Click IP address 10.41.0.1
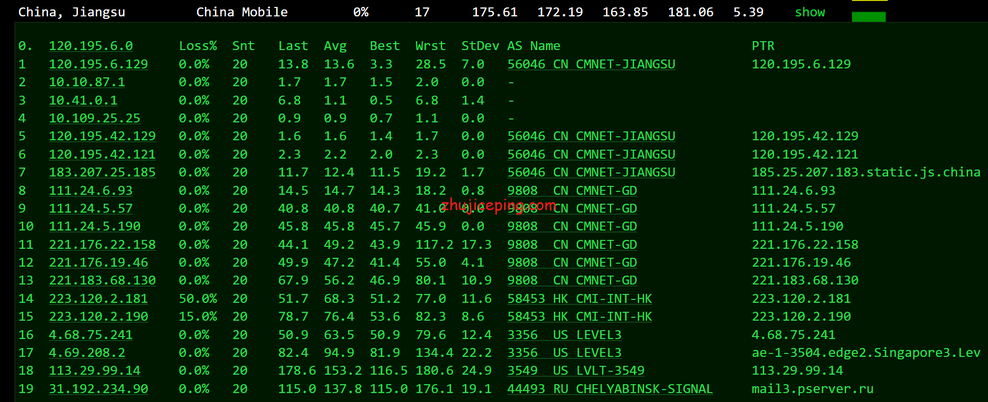 (x=83, y=101)
